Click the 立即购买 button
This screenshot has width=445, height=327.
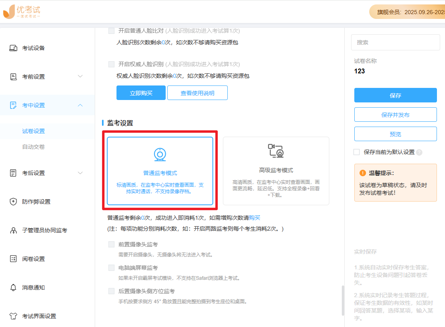pyautogui.click(x=141, y=92)
